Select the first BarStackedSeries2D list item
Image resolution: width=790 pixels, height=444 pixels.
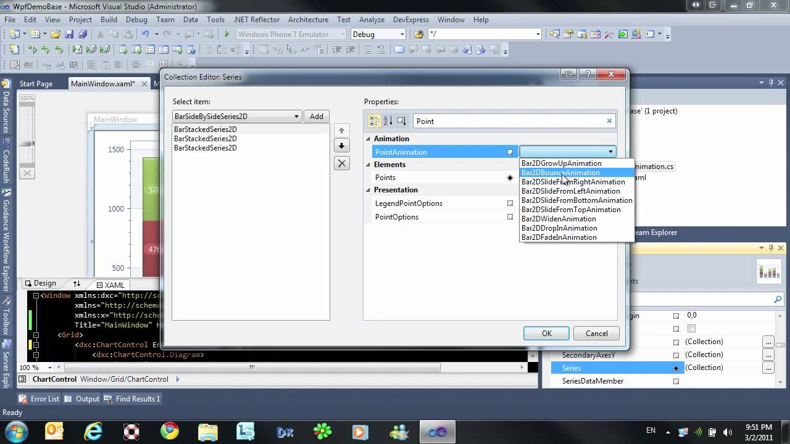[x=206, y=129]
